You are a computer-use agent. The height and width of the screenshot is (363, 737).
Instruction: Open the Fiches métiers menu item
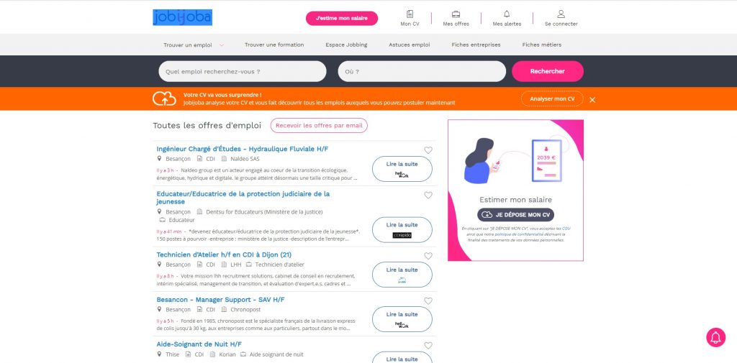(x=541, y=45)
